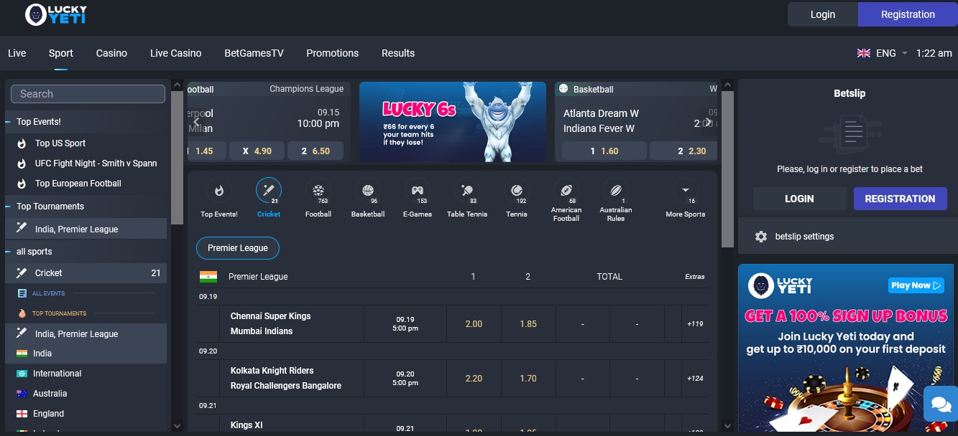The width and height of the screenshot is (958, 436).
Task: Open the Live tab
Action: pyautogui.click(x=17, y=53)
